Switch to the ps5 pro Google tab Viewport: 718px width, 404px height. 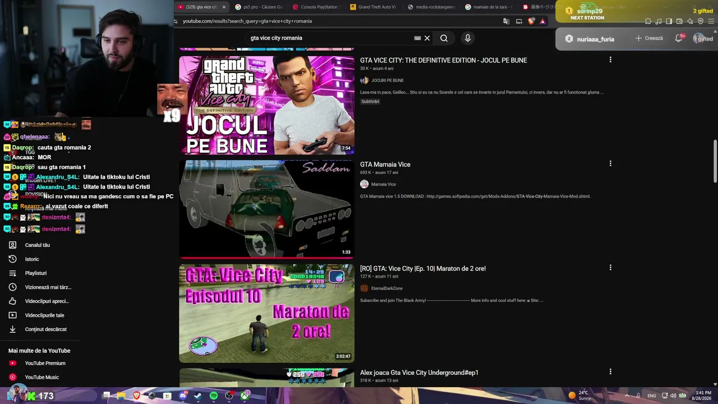(258, 7)
